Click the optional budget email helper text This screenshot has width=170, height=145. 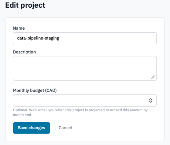[x=80, y=112]
